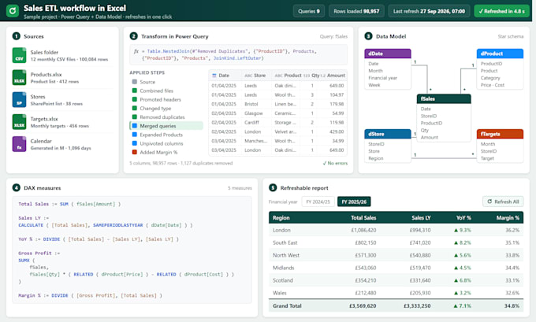Click the Rows loaded 98,957 badge
Viewport: 536px width, 322px height.
click(356, 11)
